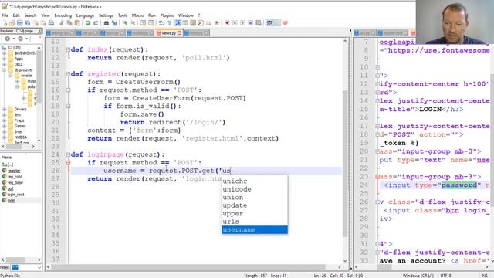Close the Explorer panel
The image size is (494, 278).
tap(40, 31)
